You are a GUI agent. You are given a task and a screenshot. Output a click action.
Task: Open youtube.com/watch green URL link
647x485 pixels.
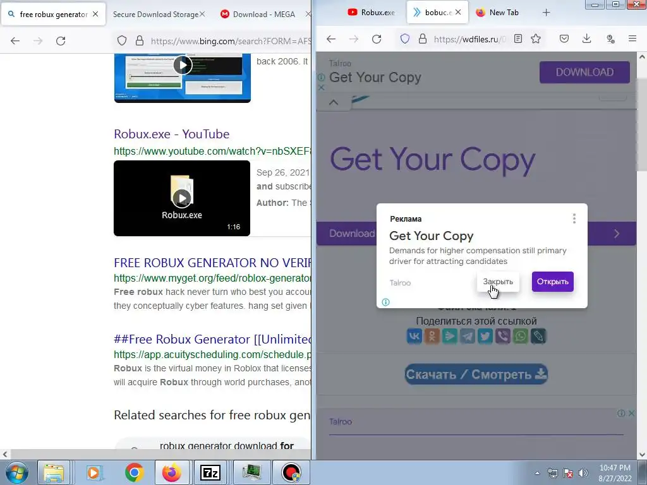pyautogui.click(x=212, y=152)
